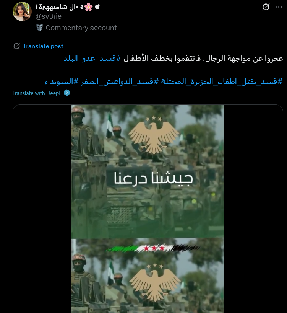This screenshot has width=287, height=313.
Task: Click the commentary account mask icon
Action: point(39,28)
